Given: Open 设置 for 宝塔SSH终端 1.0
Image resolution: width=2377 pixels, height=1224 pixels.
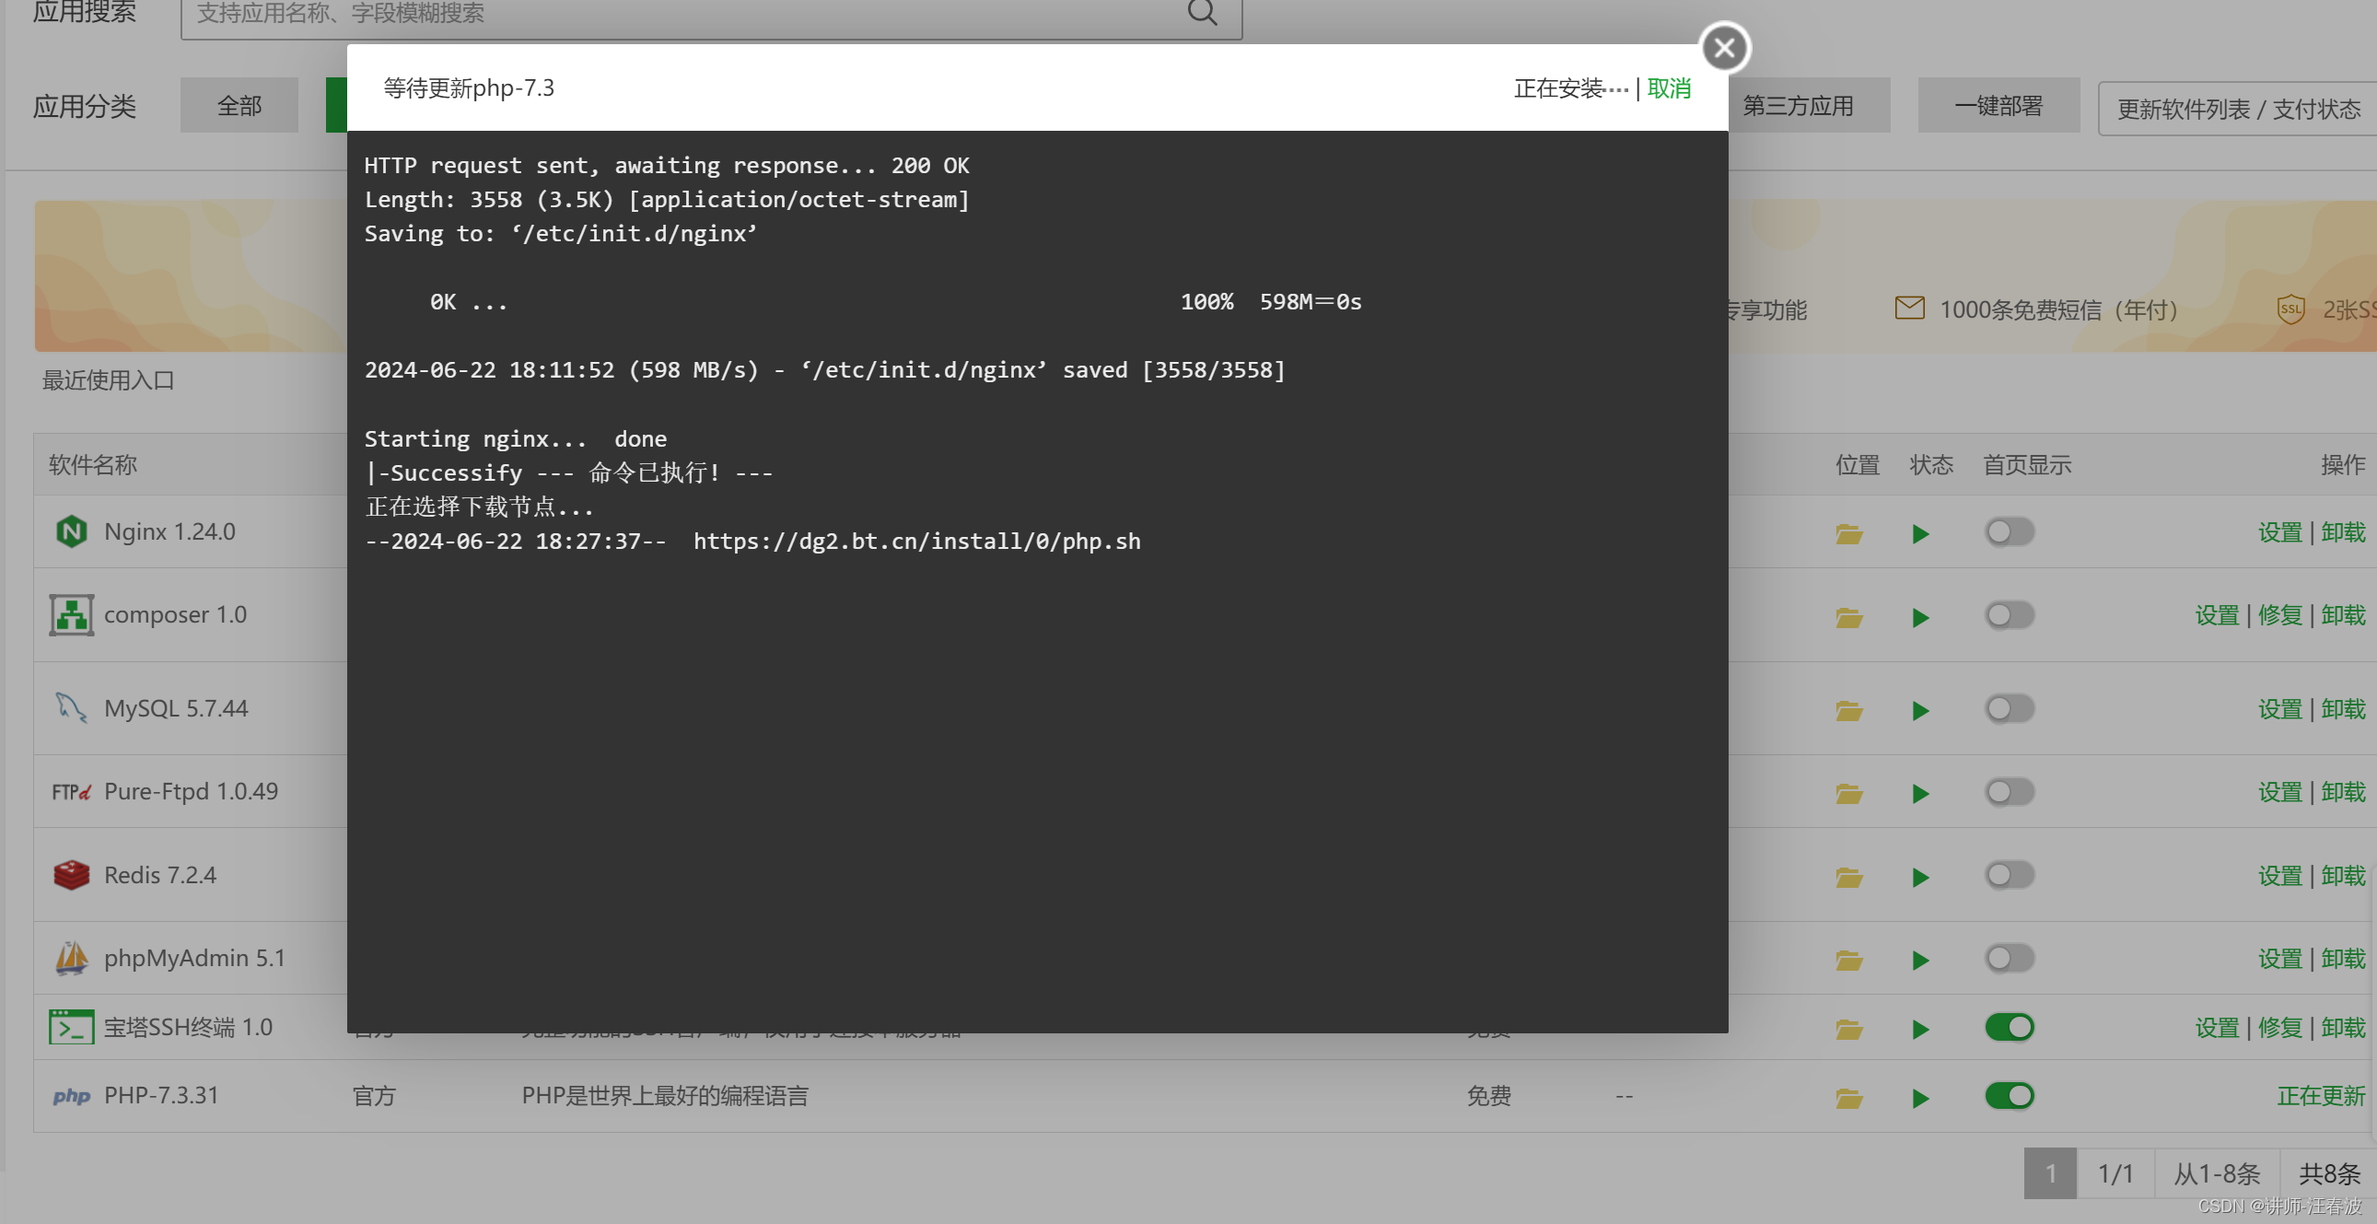Looking at the screenshot, I should tap(2218, 1028).
